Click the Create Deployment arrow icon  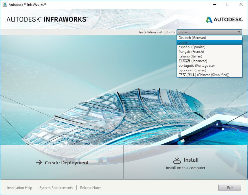[x=39, y=162]
